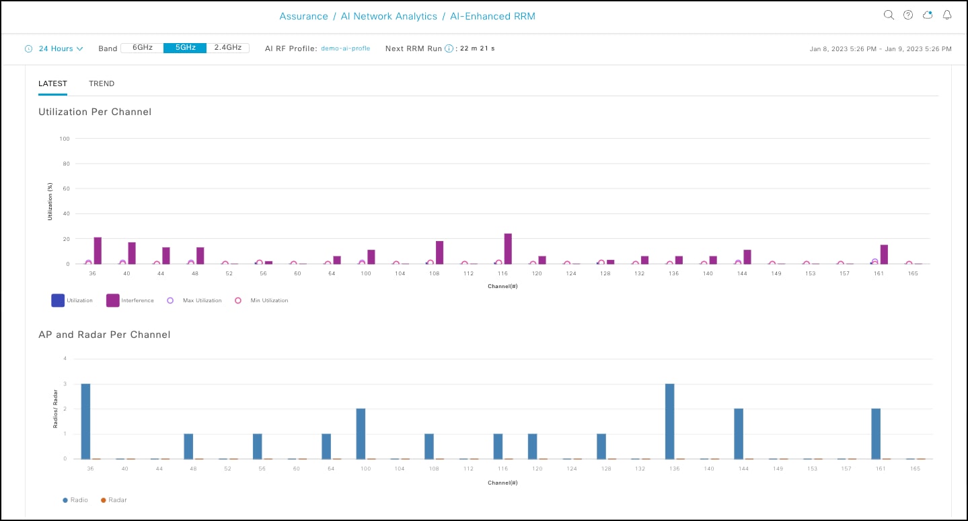Image resolution: width=968 pixels, height=521 pixels.
Task: Open the notifications bell icon
Action: [947, 15]
